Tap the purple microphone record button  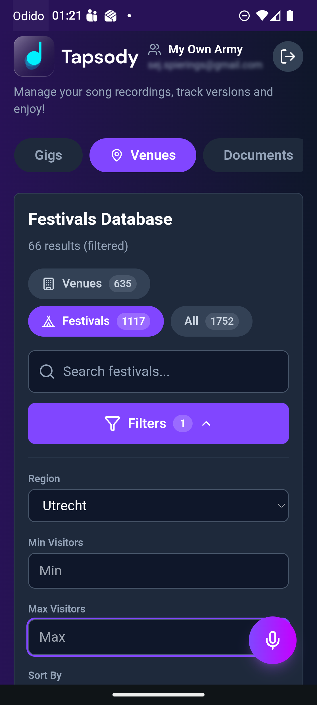[272, 640]
